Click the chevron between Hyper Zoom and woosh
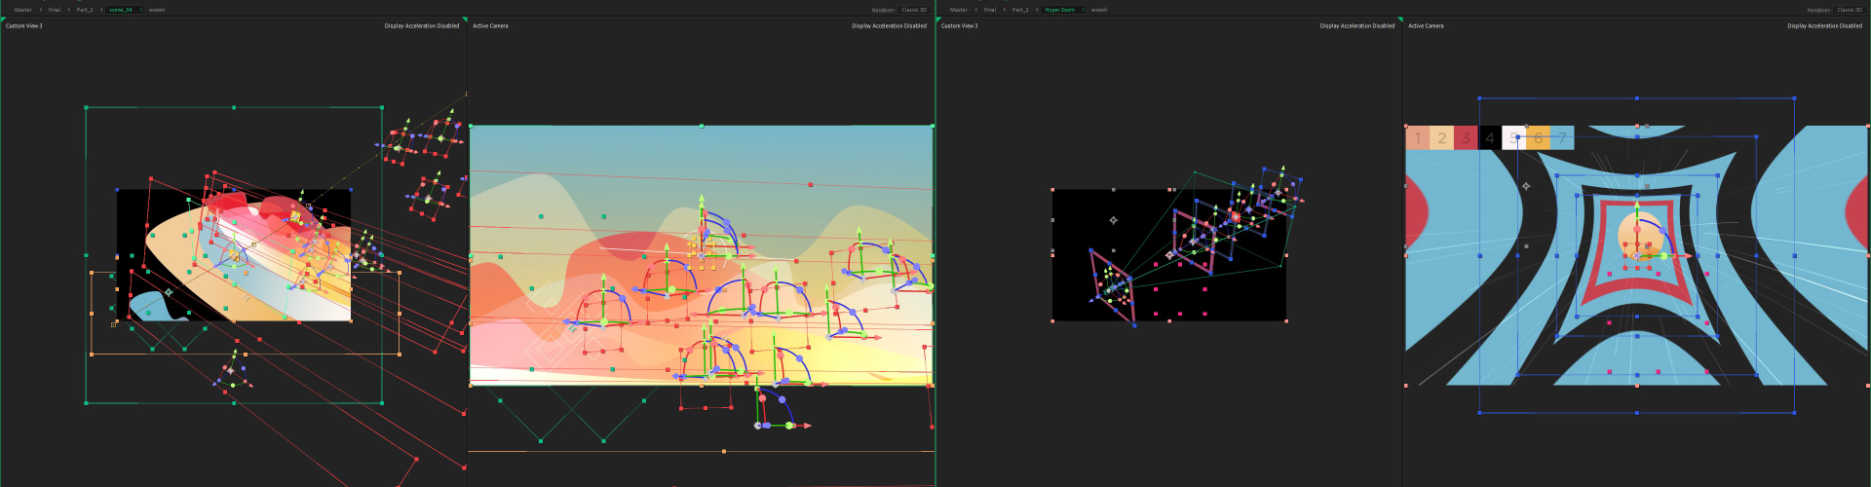Image resolution: width=1871 pixels, height=487 pixels. tap(1084, 10)
